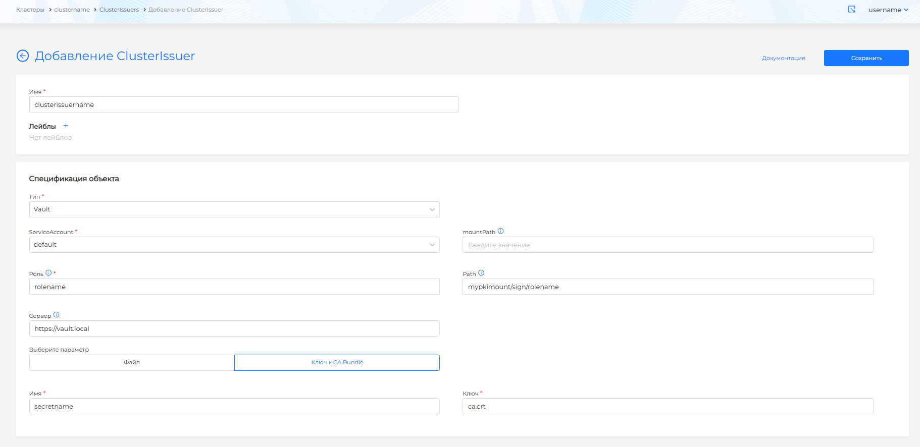
Task: Open the Документация link
Action: point(783,58)
